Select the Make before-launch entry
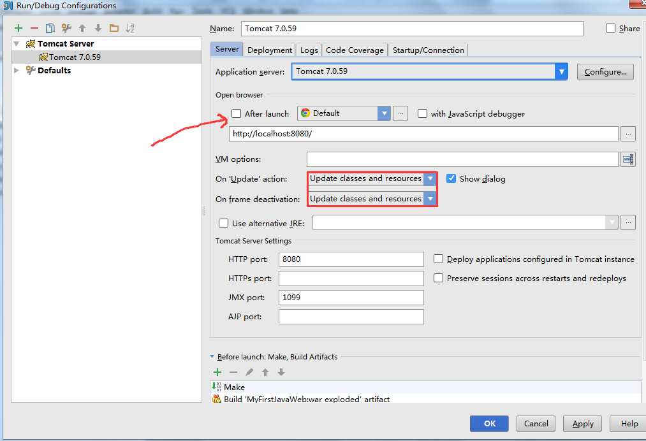 click(425, 387)
